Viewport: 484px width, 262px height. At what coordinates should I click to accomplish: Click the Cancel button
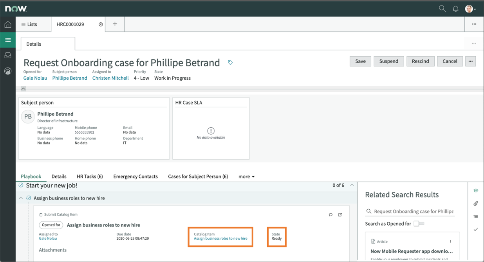(x=450, y=61)
